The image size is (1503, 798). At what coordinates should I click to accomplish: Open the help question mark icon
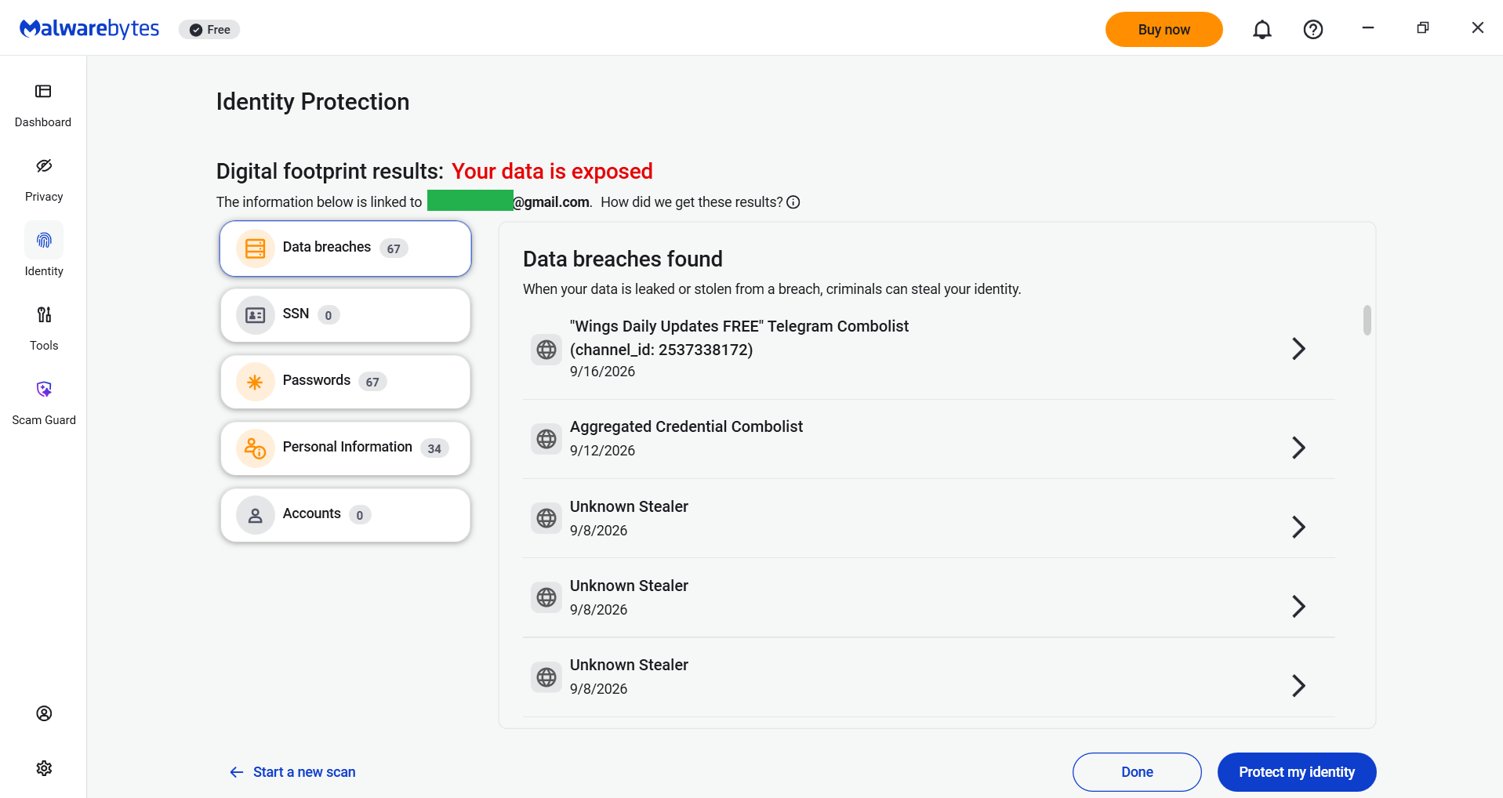(1313, 30)
